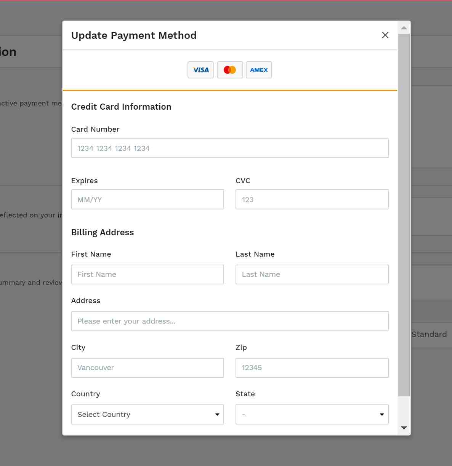452x466 pixels.
Task: Click the Credit Card Information heading
Action: [121, 107]
